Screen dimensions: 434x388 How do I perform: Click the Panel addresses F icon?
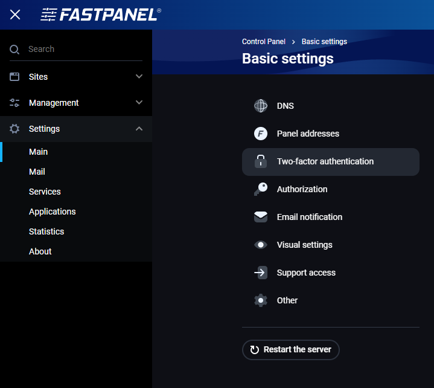[260, 134]
